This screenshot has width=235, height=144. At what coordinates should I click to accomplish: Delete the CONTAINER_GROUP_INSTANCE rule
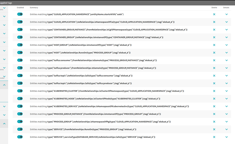214,30
